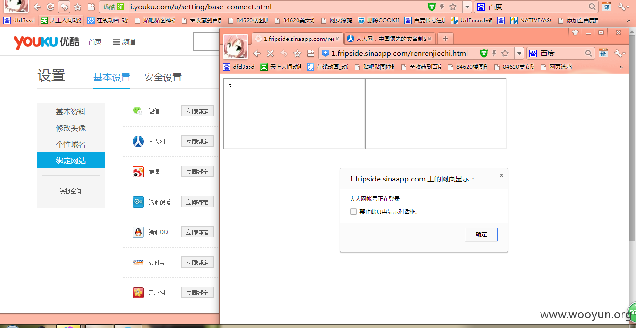Select 基本设置 tab on Youku settings
This screenshot has height=328, width=636.
pyautogui.click(x=112, y=78)
